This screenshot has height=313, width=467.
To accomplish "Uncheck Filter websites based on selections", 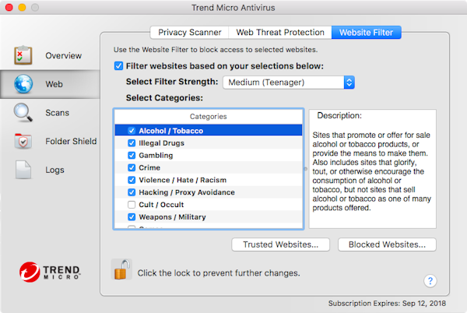I will (118, 66).
